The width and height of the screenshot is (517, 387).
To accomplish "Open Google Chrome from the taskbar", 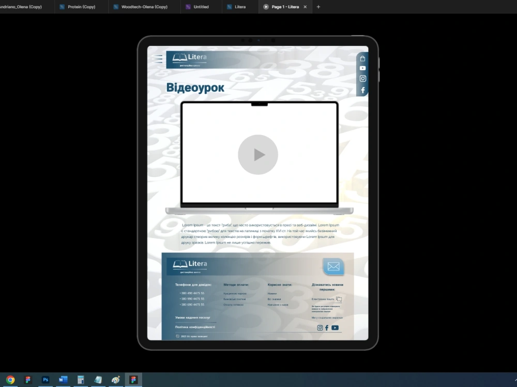I will (10, 380).
